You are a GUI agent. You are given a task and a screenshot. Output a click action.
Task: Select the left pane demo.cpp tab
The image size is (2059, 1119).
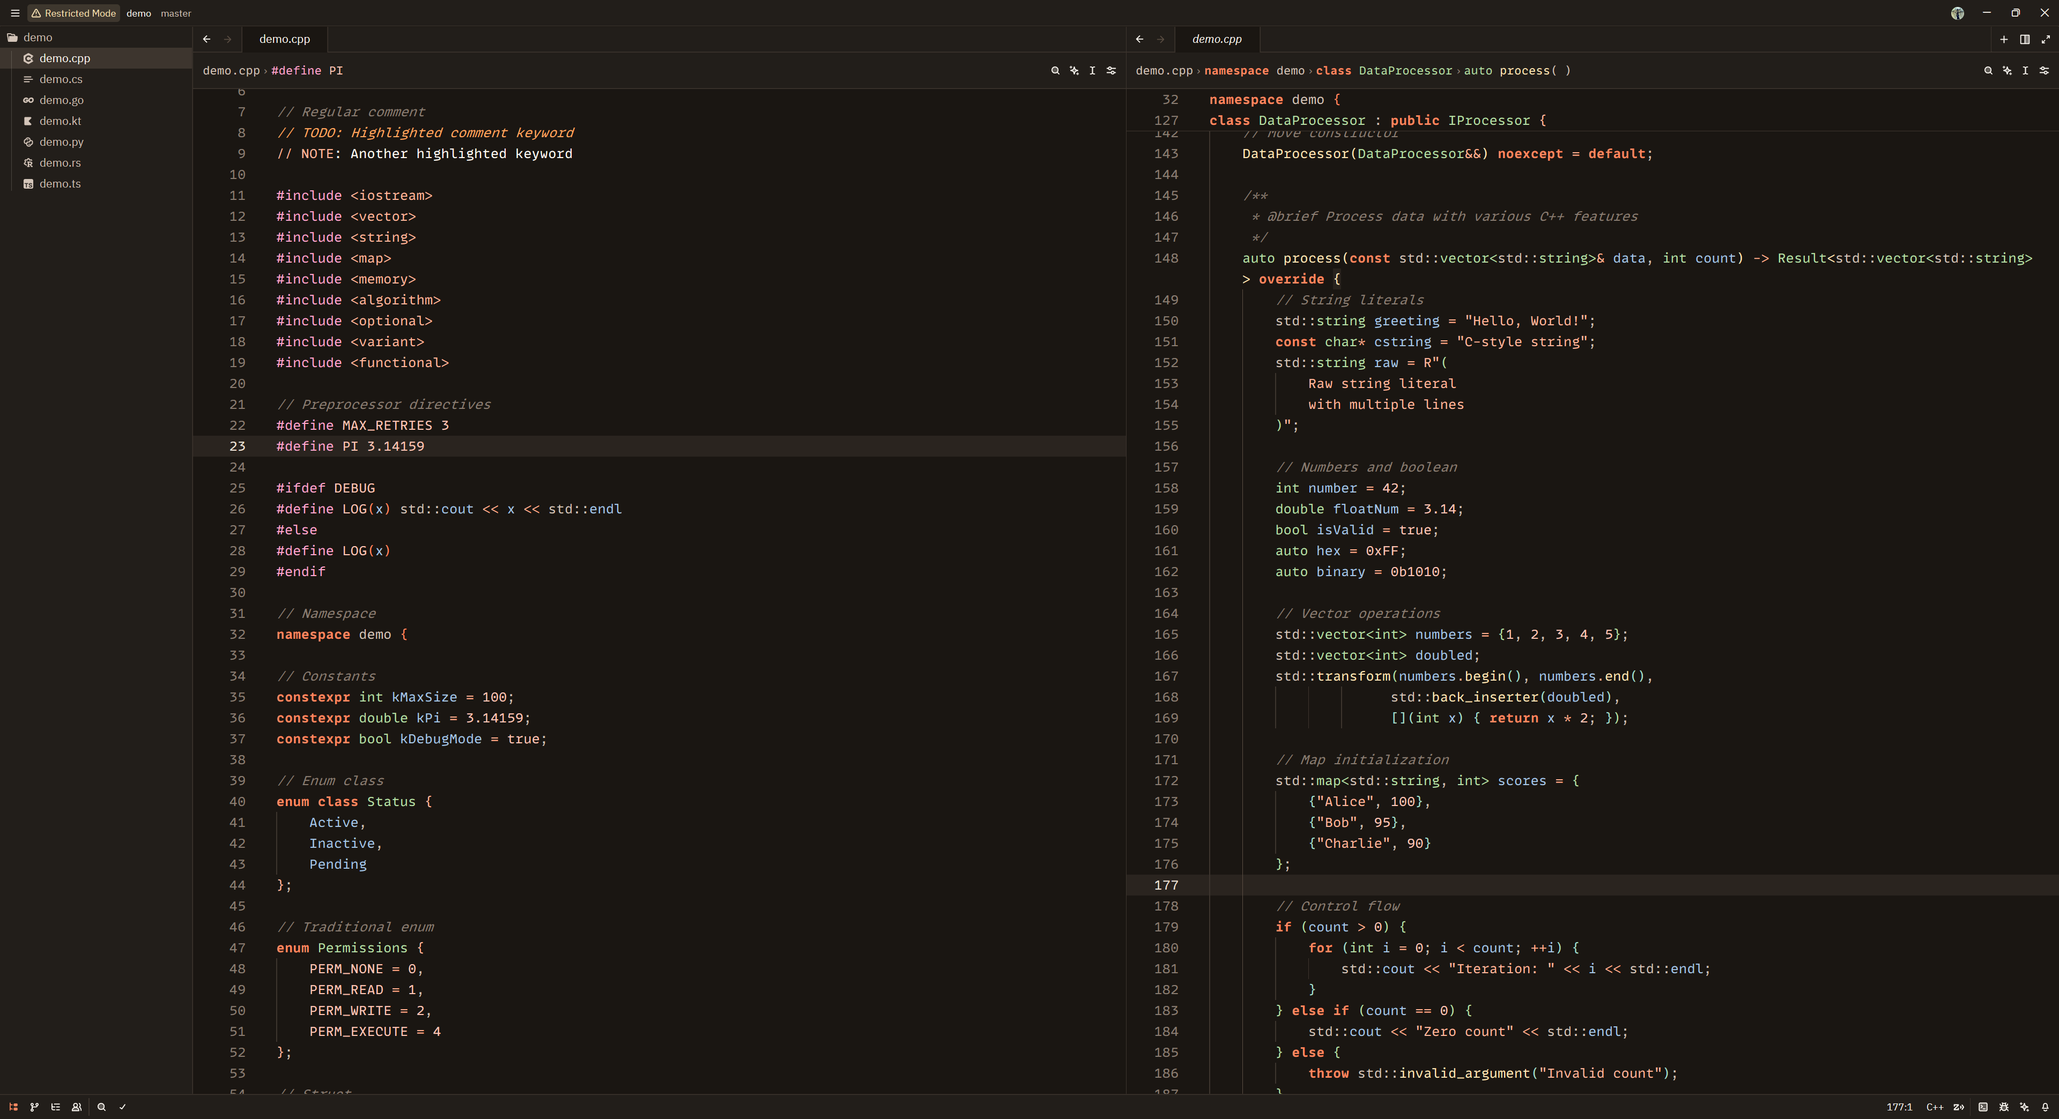tap(285, 39)
